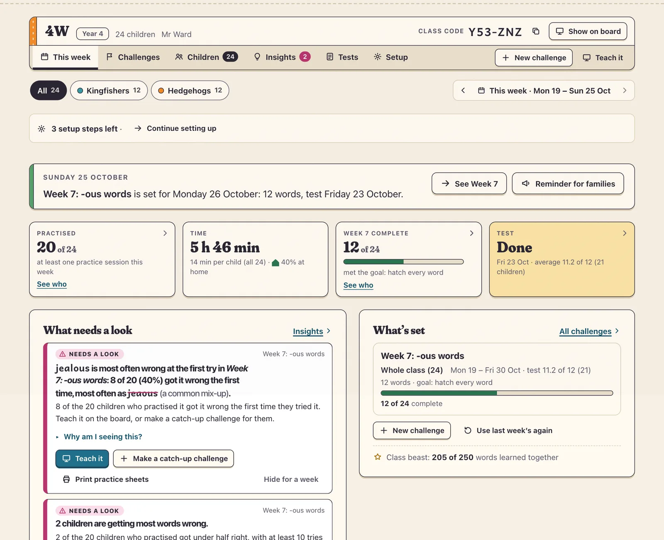Switch to the This week tab
The image size is (664, 540).
point(66,57)
